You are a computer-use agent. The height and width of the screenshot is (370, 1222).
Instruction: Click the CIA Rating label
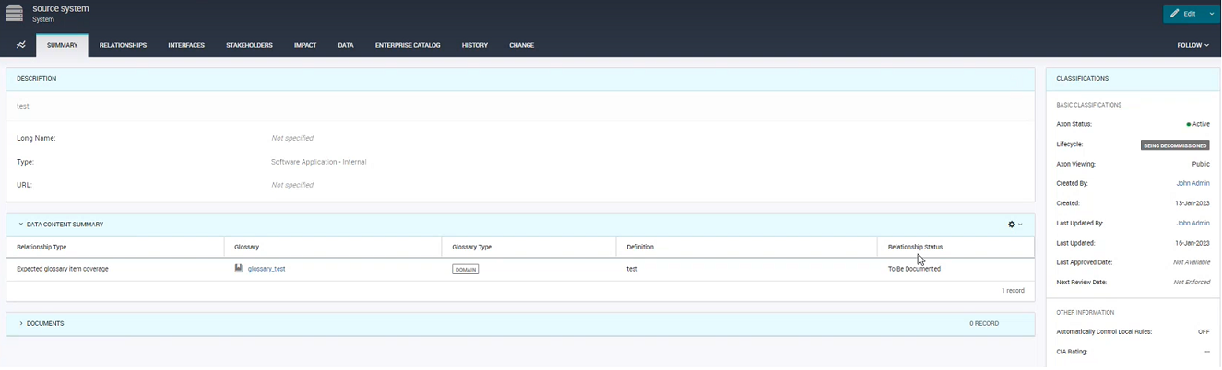[1072, 352]
